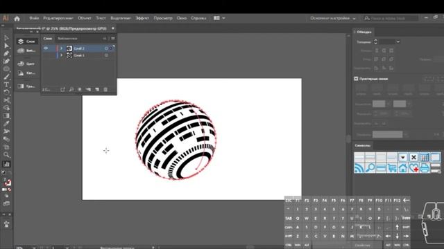
Task: Open the Редактирование menu
Action: (x=58, y=18)
